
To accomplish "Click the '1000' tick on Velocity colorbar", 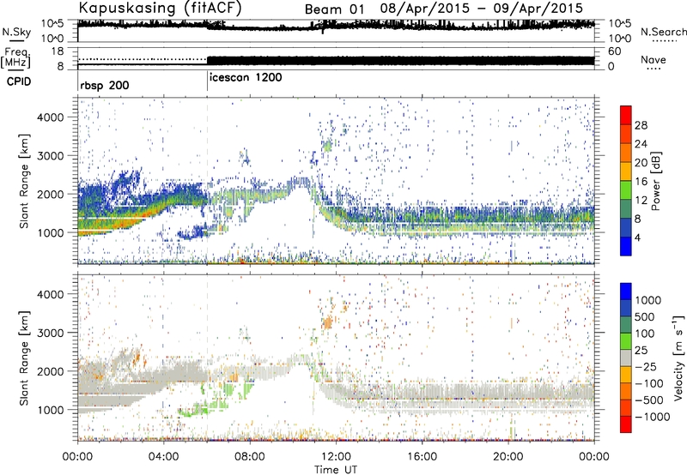I will (x=647, y=300).
